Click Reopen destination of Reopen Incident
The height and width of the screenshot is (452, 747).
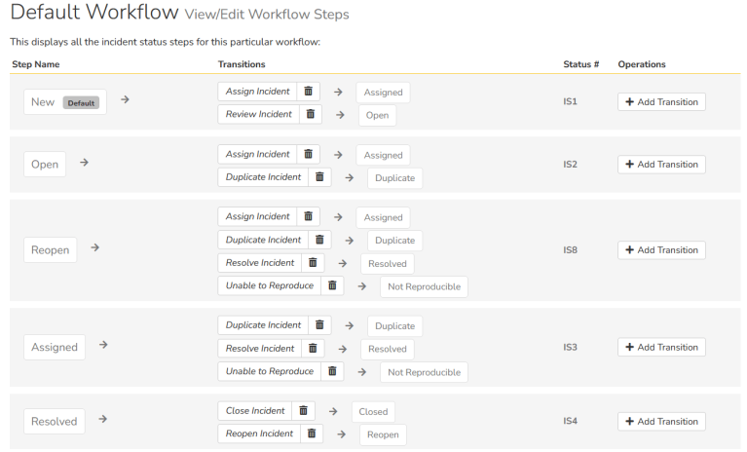point(383,434)
